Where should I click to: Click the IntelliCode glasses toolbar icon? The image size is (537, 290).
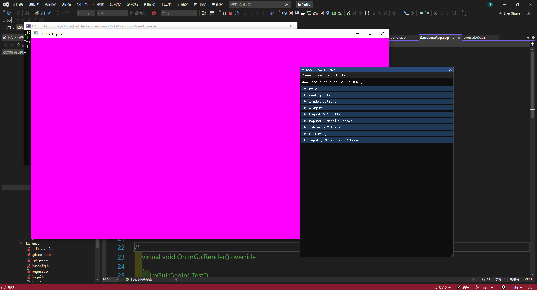click(x=9, y=20)
